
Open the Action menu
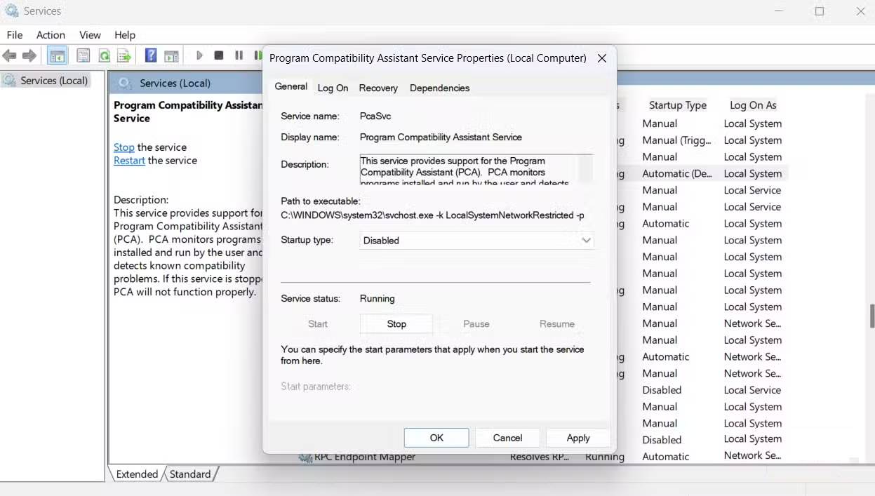pos(51,34)
